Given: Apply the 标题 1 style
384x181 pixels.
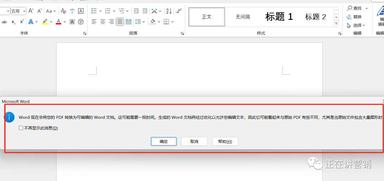Looking at the screenshot, I should point(279,17).
